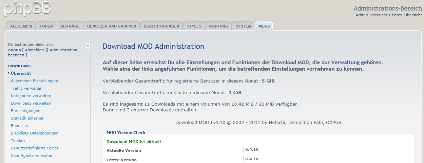View Statistik einsehen page
Image resolution: width=424 pixels, height=163 pixels.
[27, 118]
